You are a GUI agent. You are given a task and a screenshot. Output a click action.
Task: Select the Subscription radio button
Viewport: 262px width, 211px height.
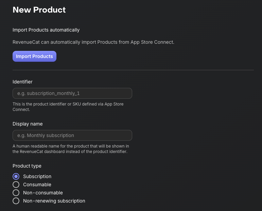[x=16, y=176]
